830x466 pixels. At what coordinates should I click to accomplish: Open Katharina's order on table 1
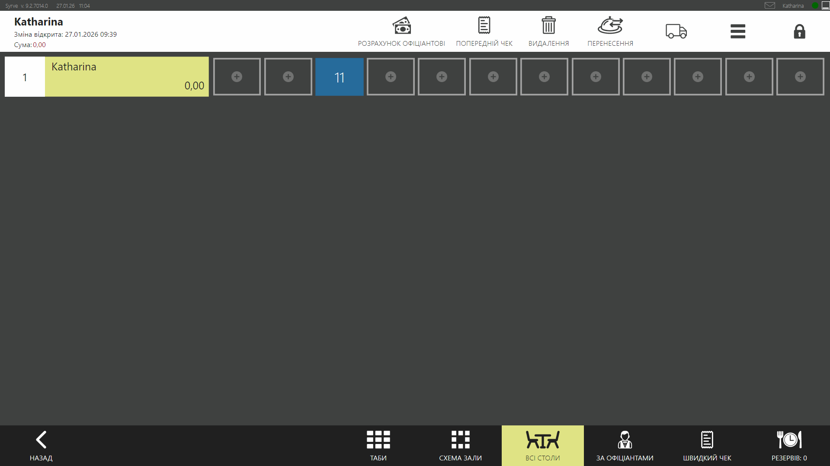127,76
